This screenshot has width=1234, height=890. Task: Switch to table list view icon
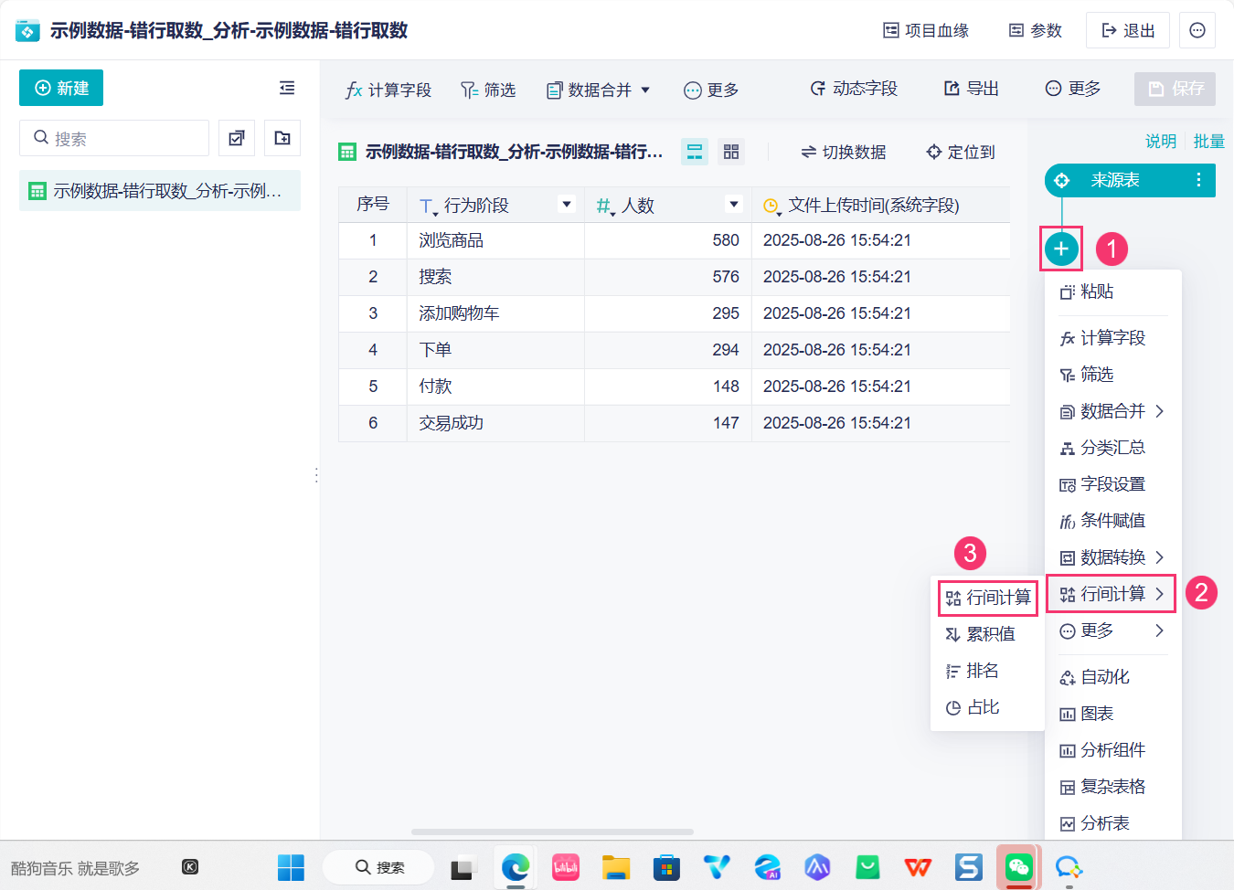pos(695,152)
